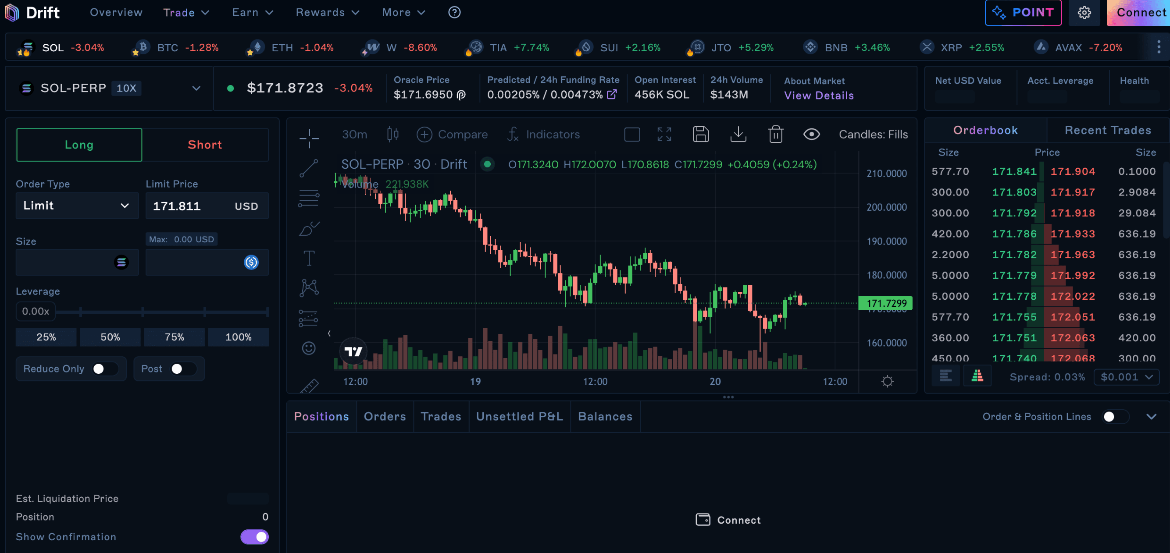This screenshot has width=1170, height=553.
Task: Open settings gear icon
Action: click(x=1084, y=13)
